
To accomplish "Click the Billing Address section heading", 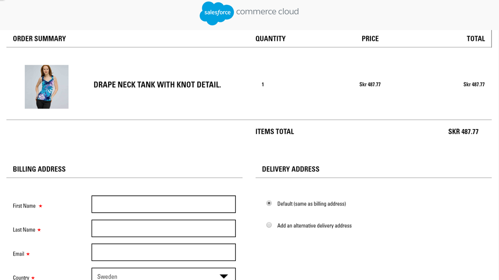I will 39,169.
